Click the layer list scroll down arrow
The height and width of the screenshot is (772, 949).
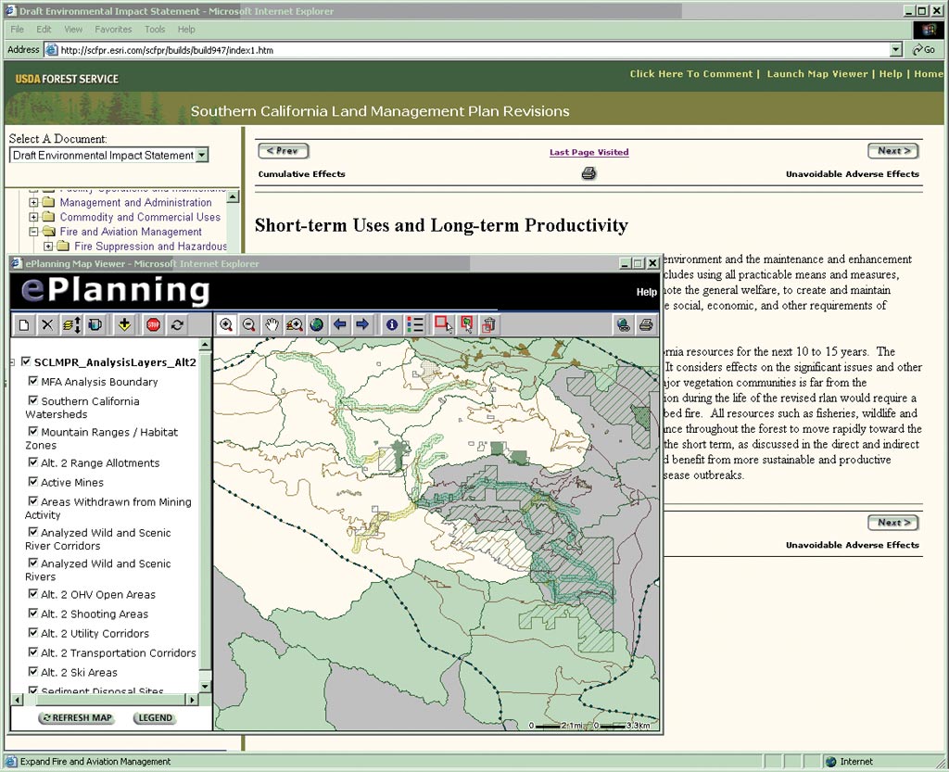[205, 687]
